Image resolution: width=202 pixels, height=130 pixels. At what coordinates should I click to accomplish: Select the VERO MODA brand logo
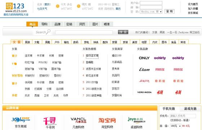[x=144, y=92]
